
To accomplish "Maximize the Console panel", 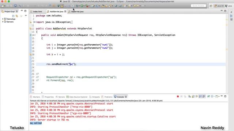I will 225,96.
